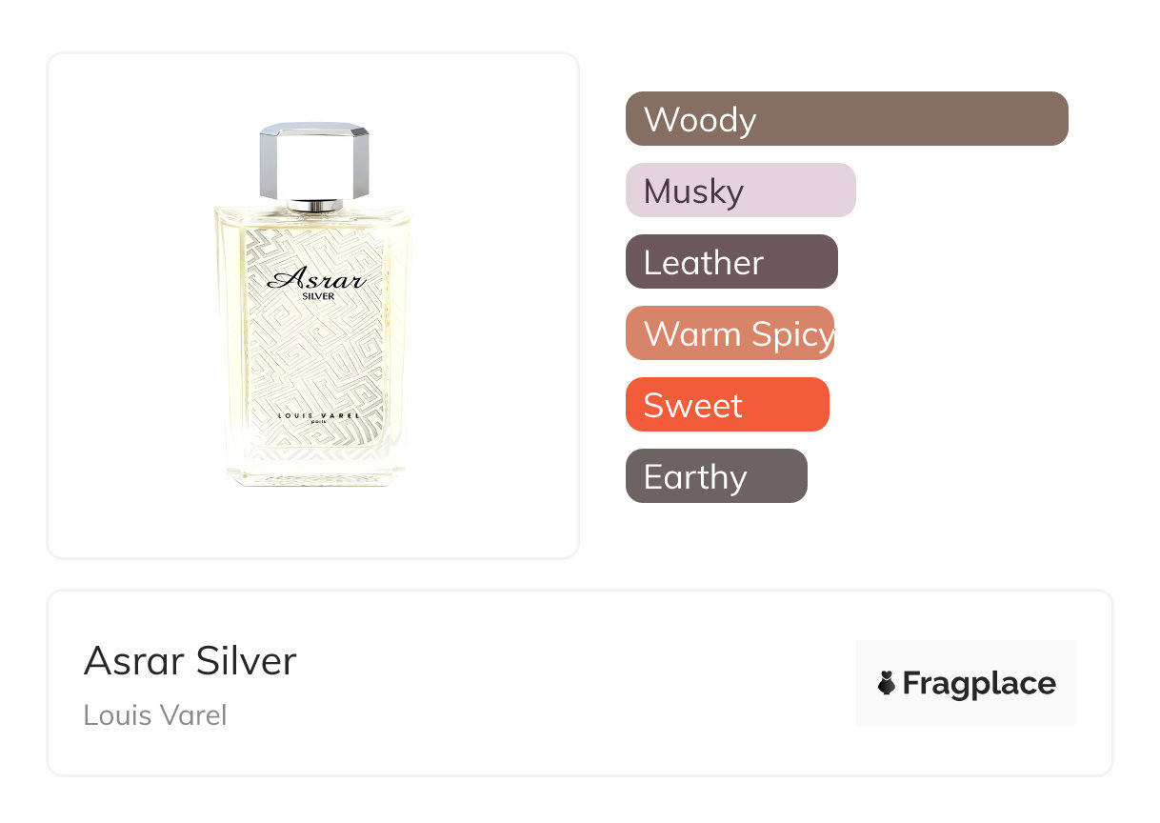Click the Musky accord bar
The height and width of the screenshot is (823, 1160).
[x=740, y=191]
